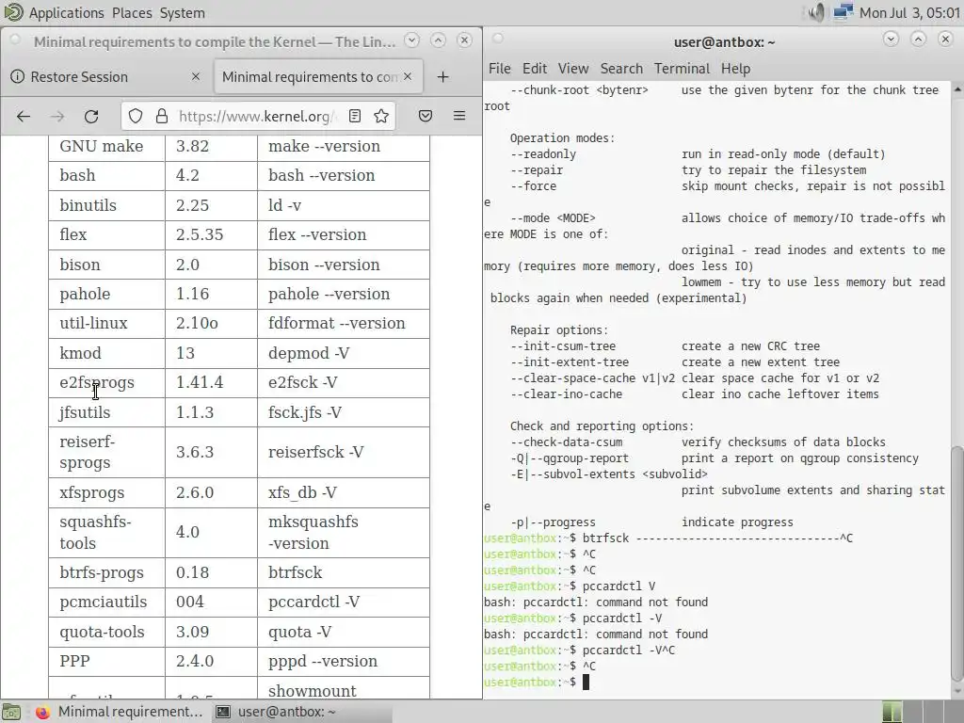Close the Minimal requirements tab
The width and height of the screenshot is (964, 723).
pyautogui.click(x=408, y=77)
